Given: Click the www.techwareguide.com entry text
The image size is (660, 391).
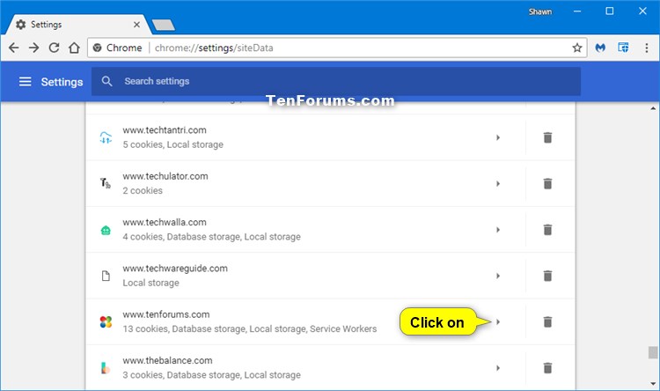Looking at the screenshot, I should [175, 269].
